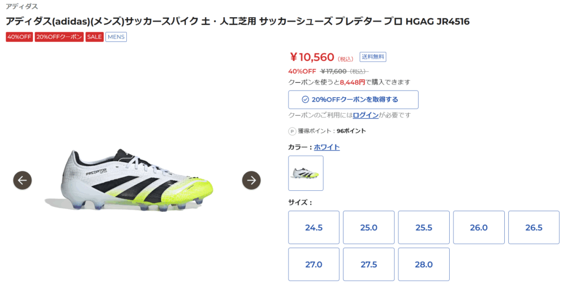Choose size 24.5
The image size is (565, 288).
point(313,227)
